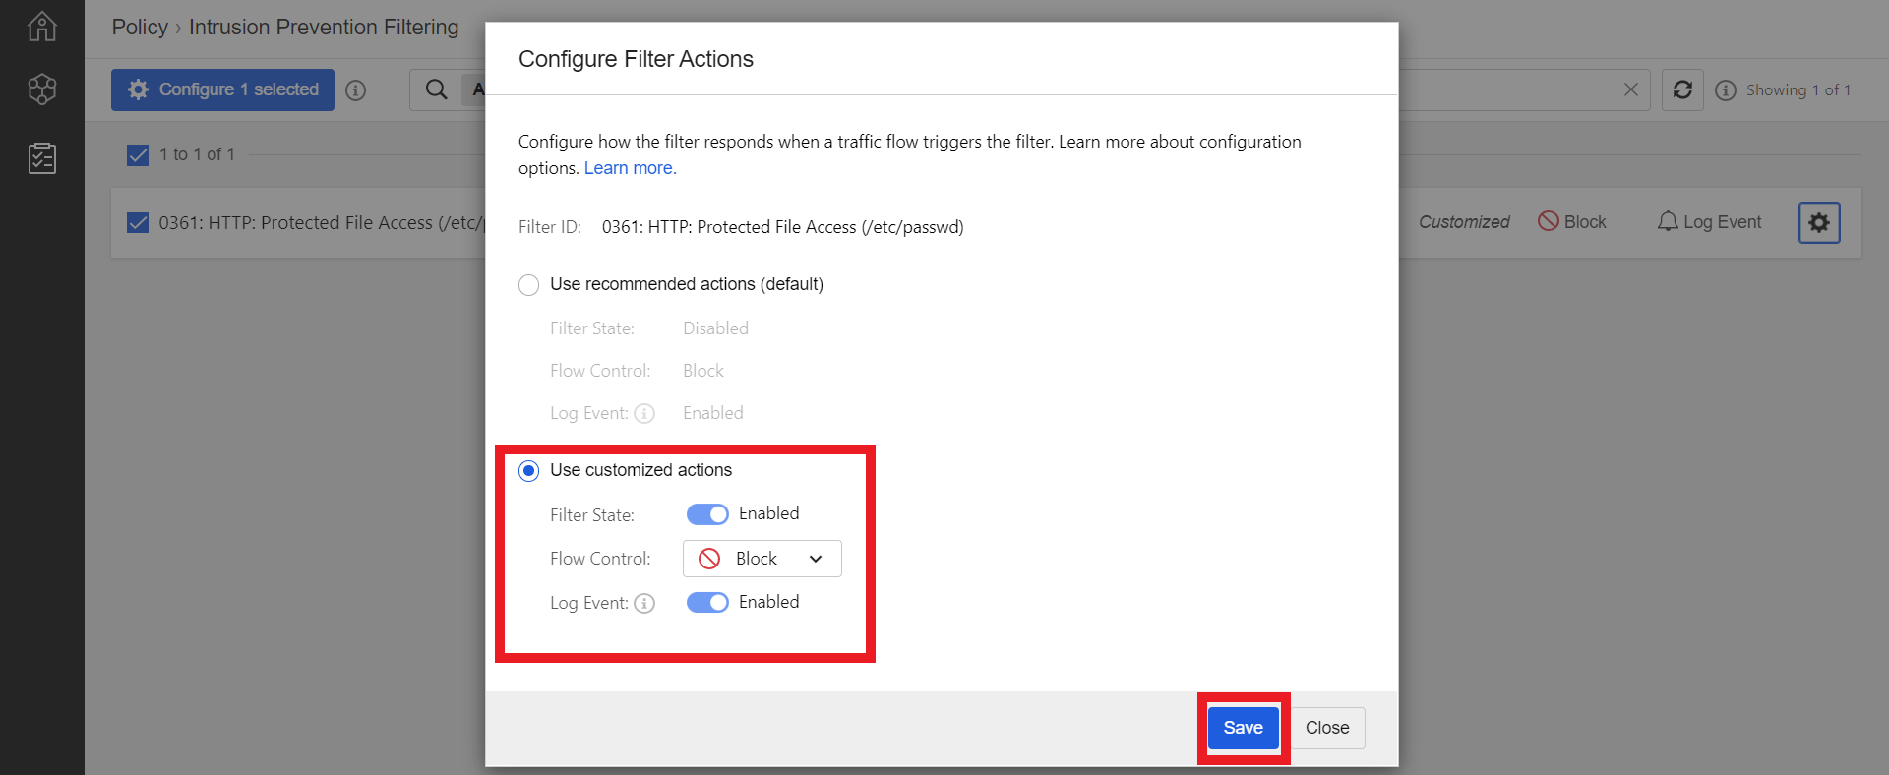Screen dimensions: 1889x775
Task: Clear the search field with X icon
Action: click(x=1630, y=89)
